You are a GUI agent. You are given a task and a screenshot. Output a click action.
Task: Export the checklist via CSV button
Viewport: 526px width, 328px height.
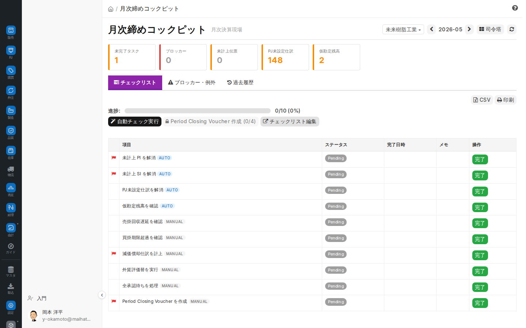tap(482, 100)
